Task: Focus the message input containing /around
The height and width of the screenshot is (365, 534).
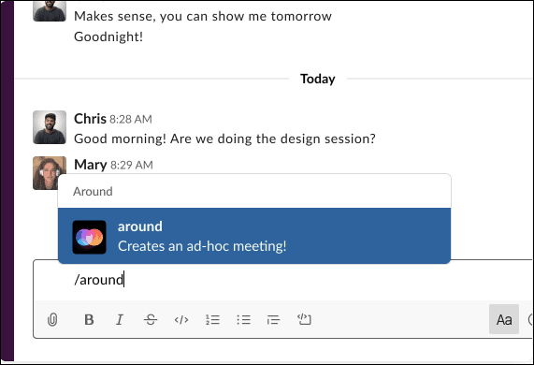Action: point(282,280)
